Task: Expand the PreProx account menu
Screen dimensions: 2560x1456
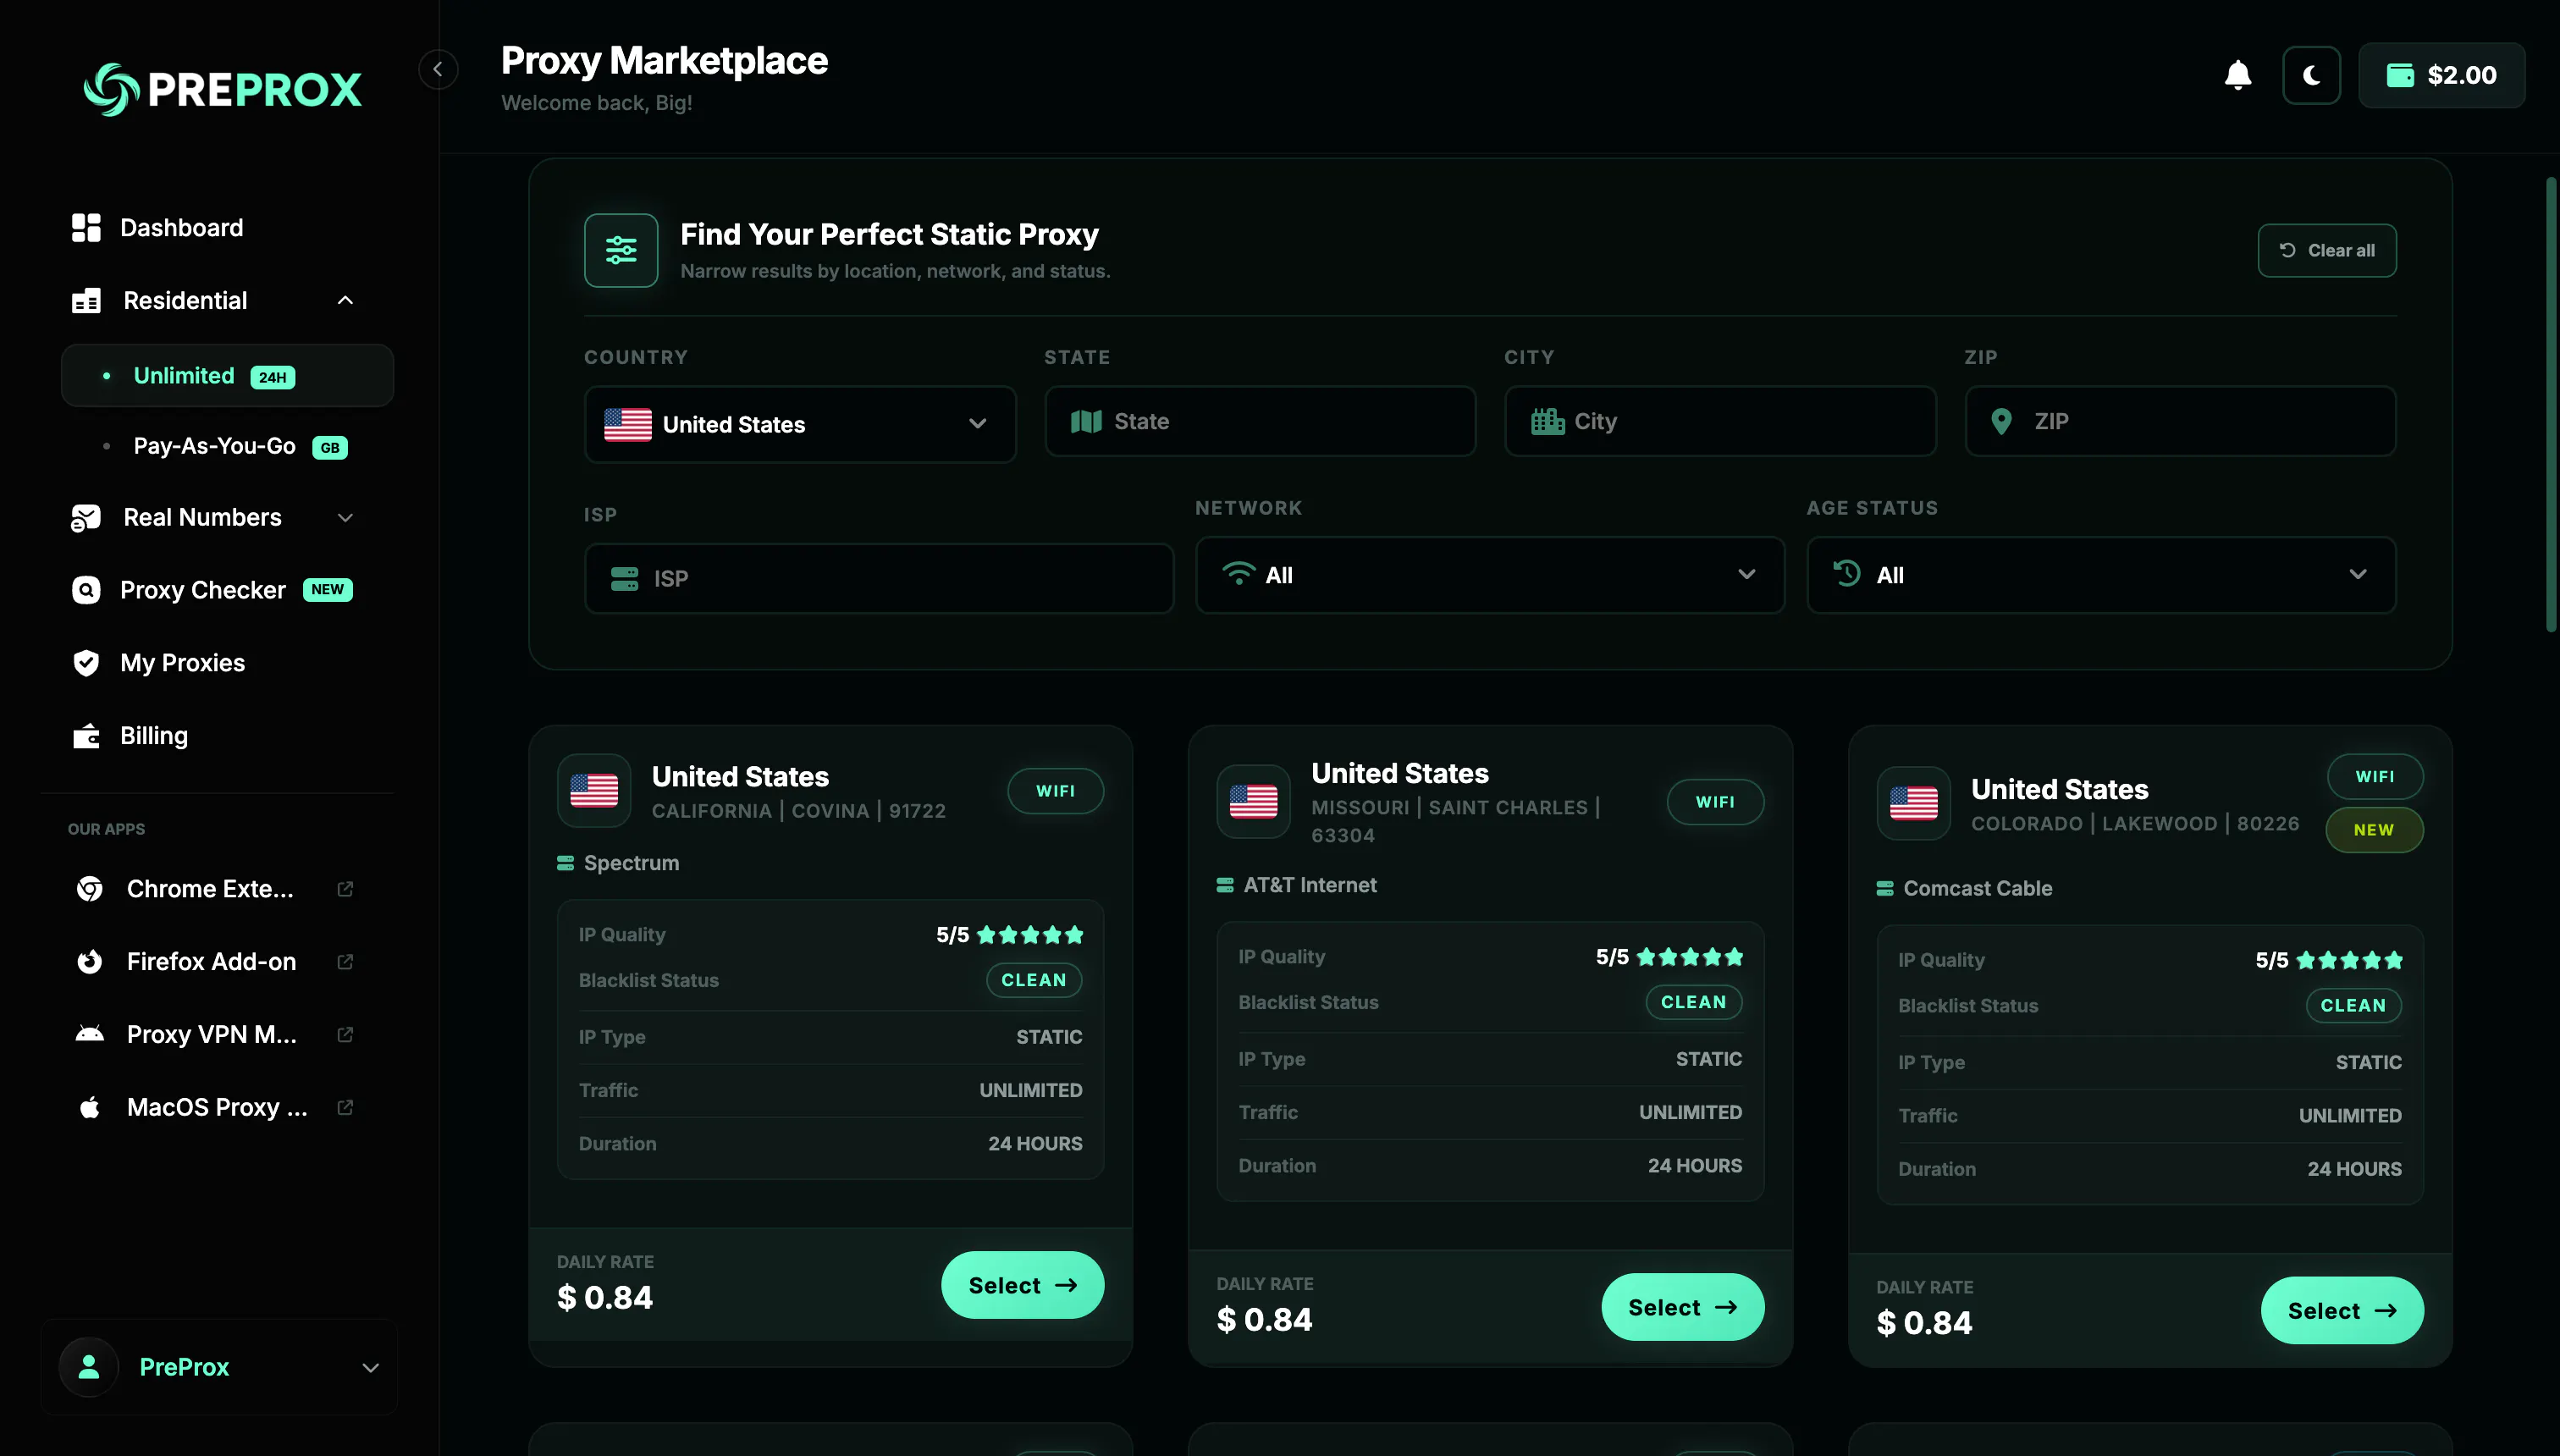Action: tap(219, 1367)
